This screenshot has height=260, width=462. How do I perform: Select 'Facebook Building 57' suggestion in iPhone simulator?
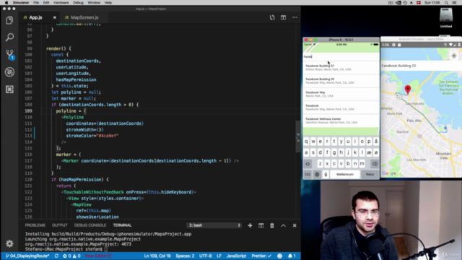[x=341, y=67]
